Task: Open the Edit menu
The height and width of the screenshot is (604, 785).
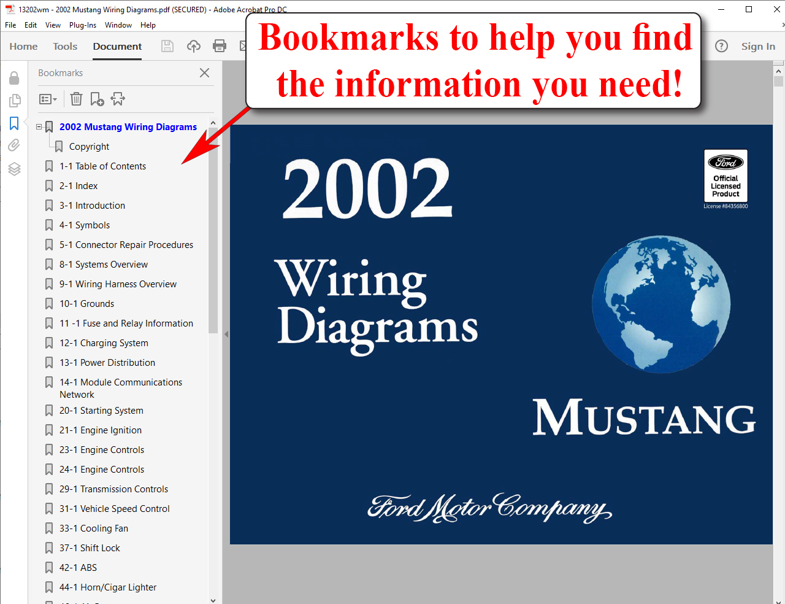Action: 31,25
